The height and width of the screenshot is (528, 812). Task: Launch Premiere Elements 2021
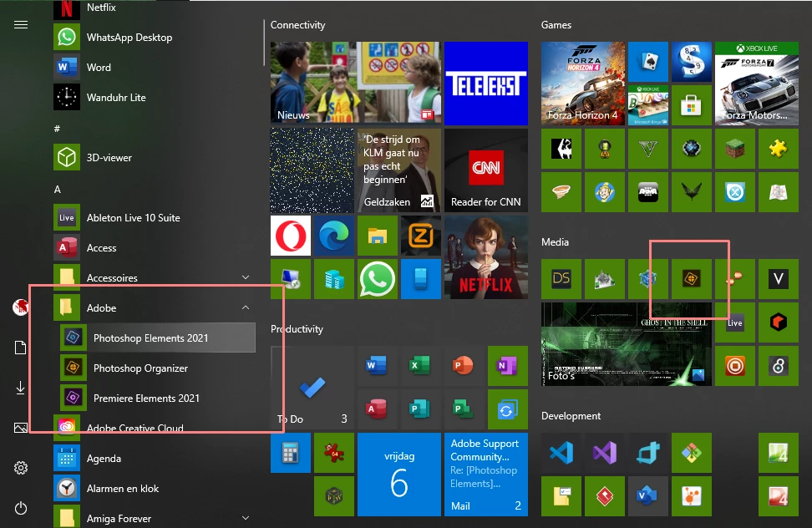coord(158,398)
